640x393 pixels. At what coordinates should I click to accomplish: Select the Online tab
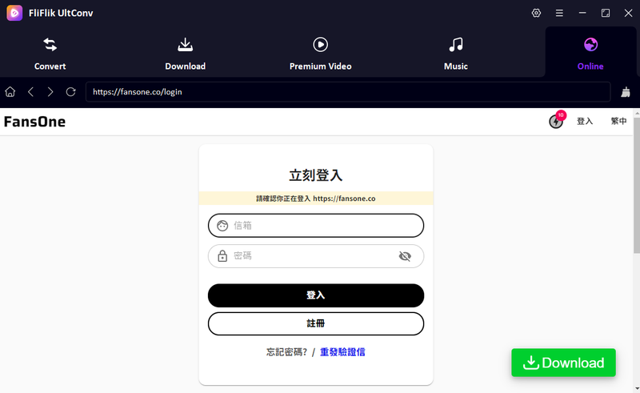(590, 54)
